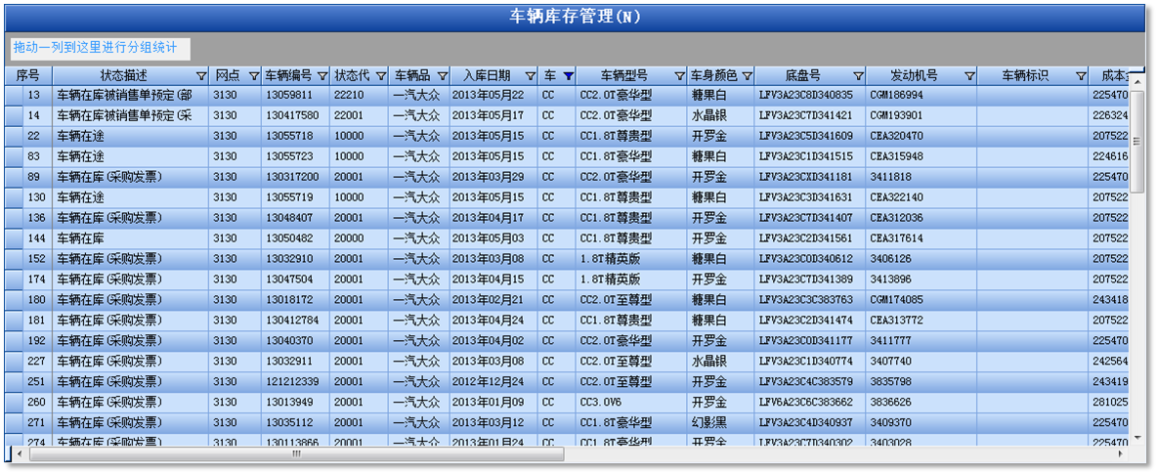Open filter for 网点 column
This screenshot has height=474, width=1157.
(x=253, y=76)
